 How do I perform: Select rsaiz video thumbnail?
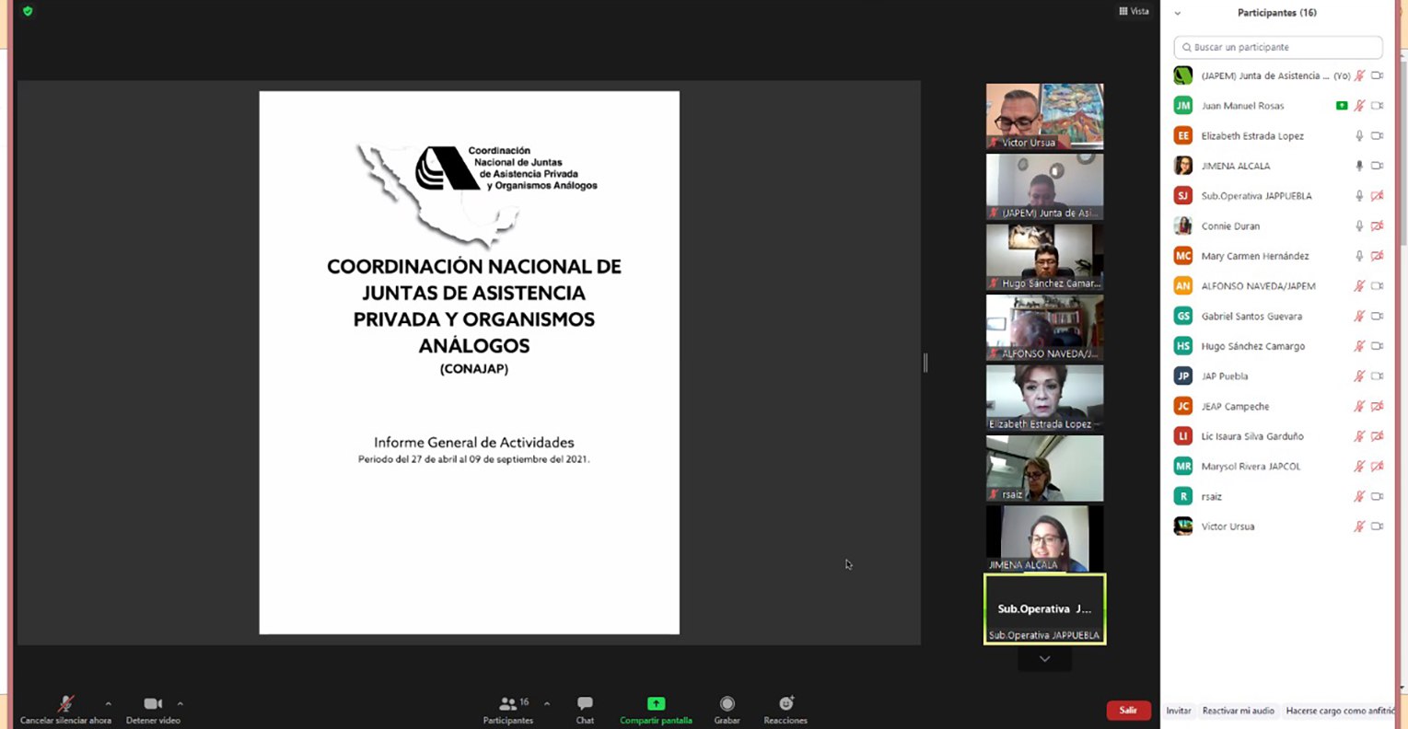(x=1044, y=468)
